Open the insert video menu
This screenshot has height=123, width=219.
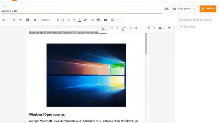(106, 20)
